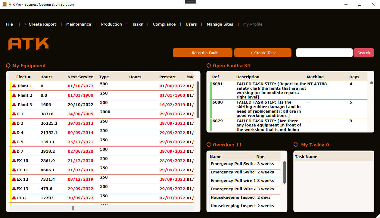
Task: Click the Overdue list scrollbar
Action: coord(285,172)
